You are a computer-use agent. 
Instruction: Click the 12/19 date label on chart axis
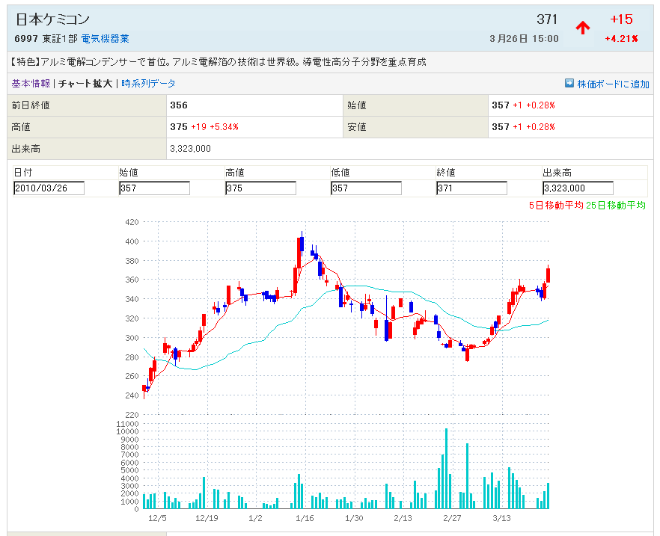pyautogui.click(x=207, y=518)
